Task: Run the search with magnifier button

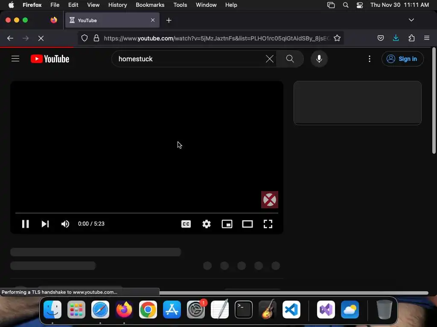Action: 290,59
